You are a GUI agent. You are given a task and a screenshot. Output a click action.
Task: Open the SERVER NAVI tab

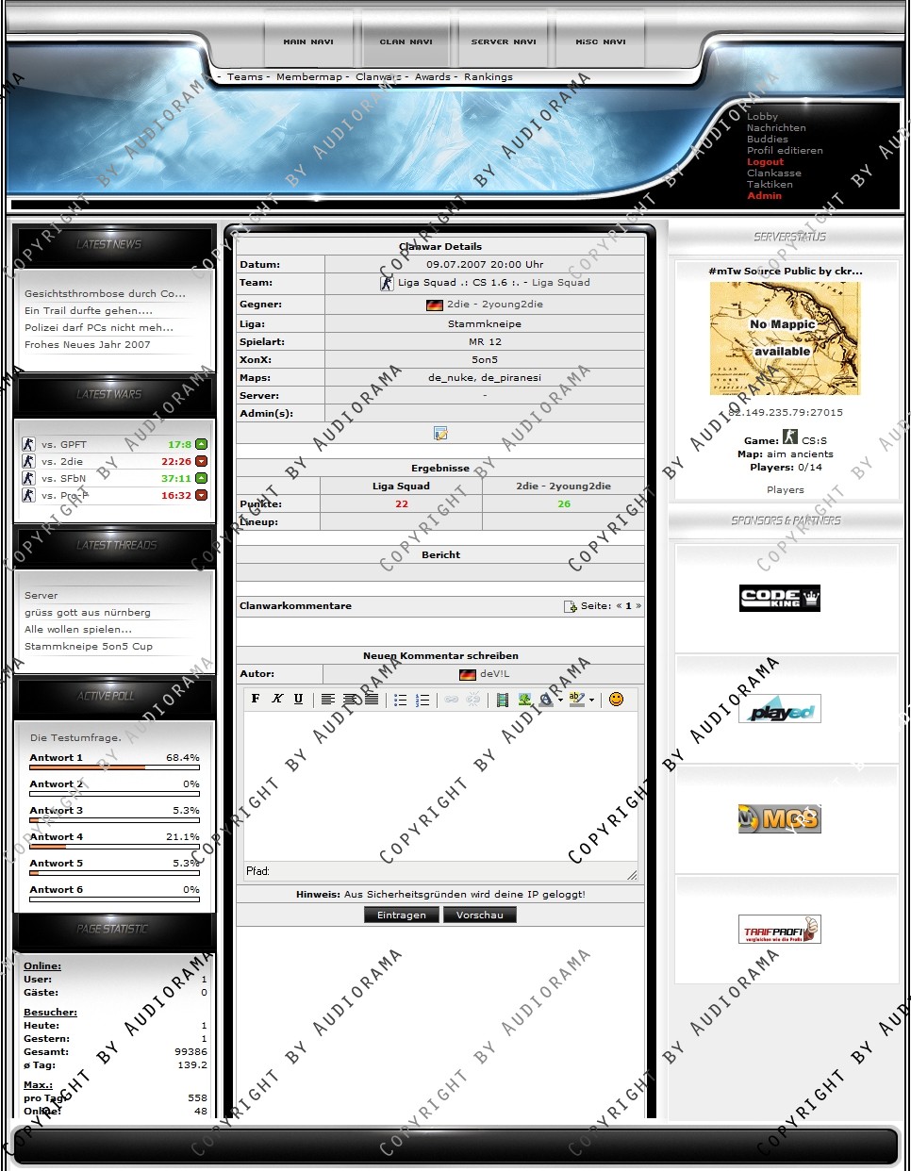click(x=504, y=41)
